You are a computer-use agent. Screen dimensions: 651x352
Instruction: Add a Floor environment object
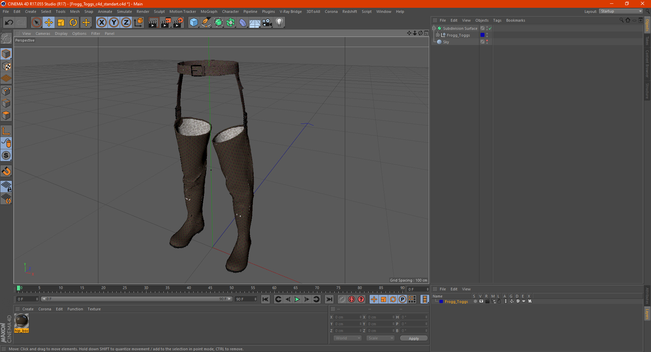(255, 23)
